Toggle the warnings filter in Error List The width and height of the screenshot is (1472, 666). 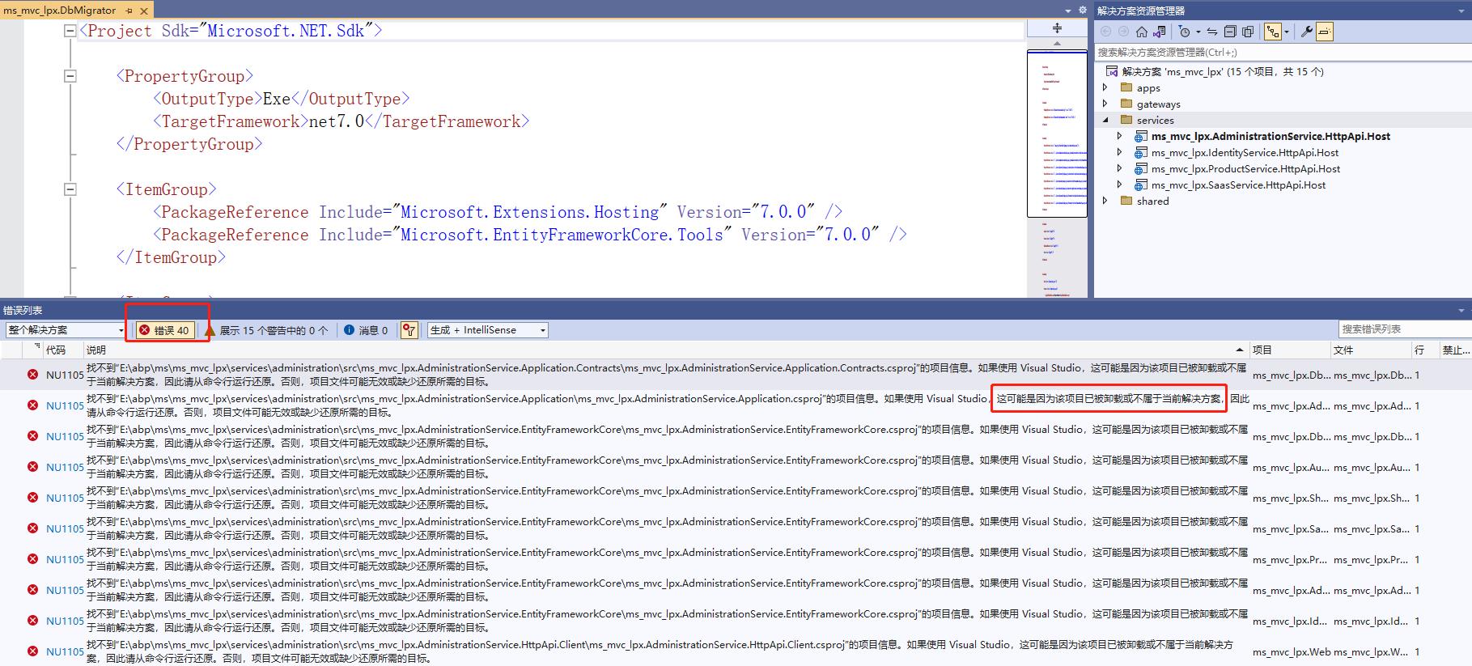[x=266, y=330]
